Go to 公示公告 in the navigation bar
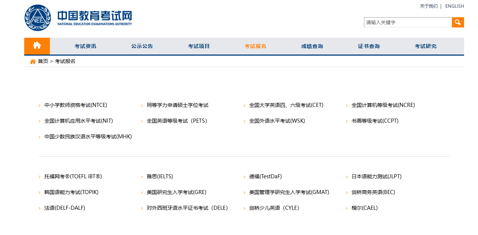The image size is (478, 235). click(142, 46)
